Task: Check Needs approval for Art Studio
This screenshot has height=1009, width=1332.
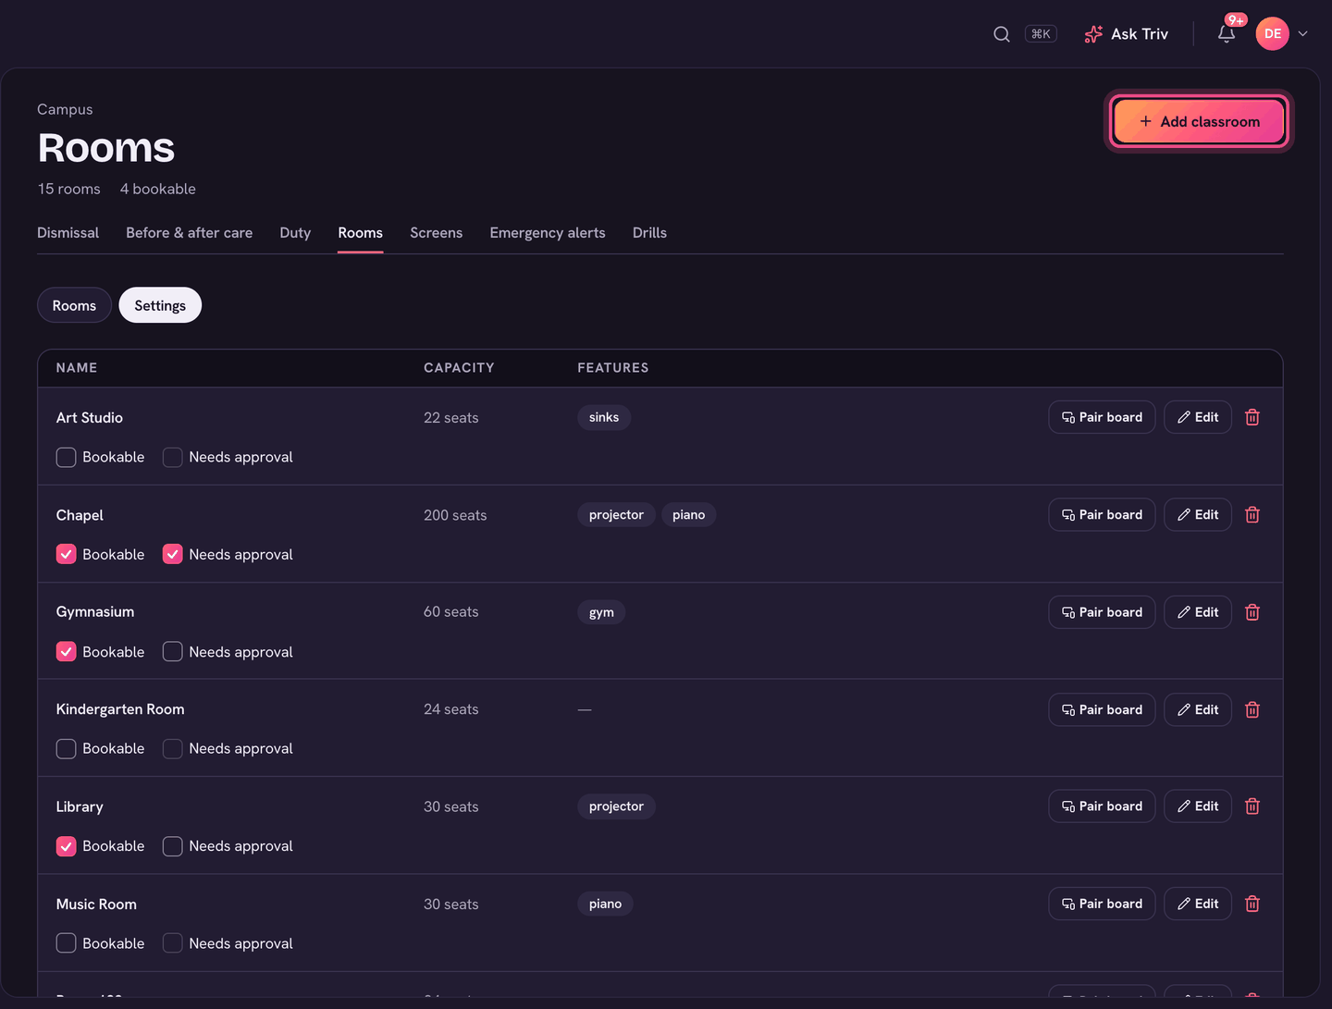Action: 173,457
